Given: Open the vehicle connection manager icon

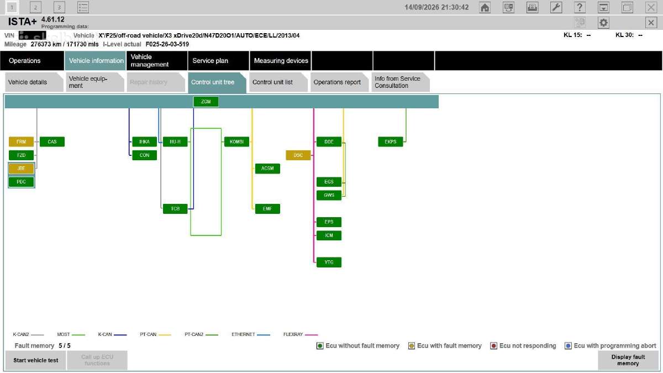Looking at the screenshot, I should 508,8.
